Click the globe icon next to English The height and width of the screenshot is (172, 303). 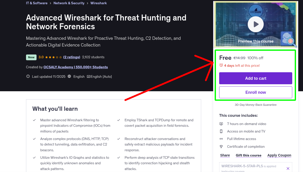click(x=69, y=76)
